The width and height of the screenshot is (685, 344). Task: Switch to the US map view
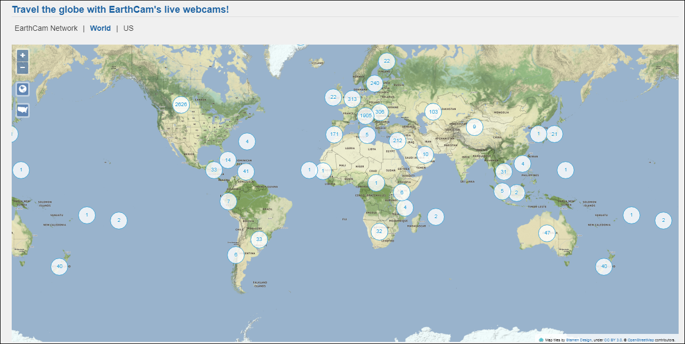(x=128, y=28)
